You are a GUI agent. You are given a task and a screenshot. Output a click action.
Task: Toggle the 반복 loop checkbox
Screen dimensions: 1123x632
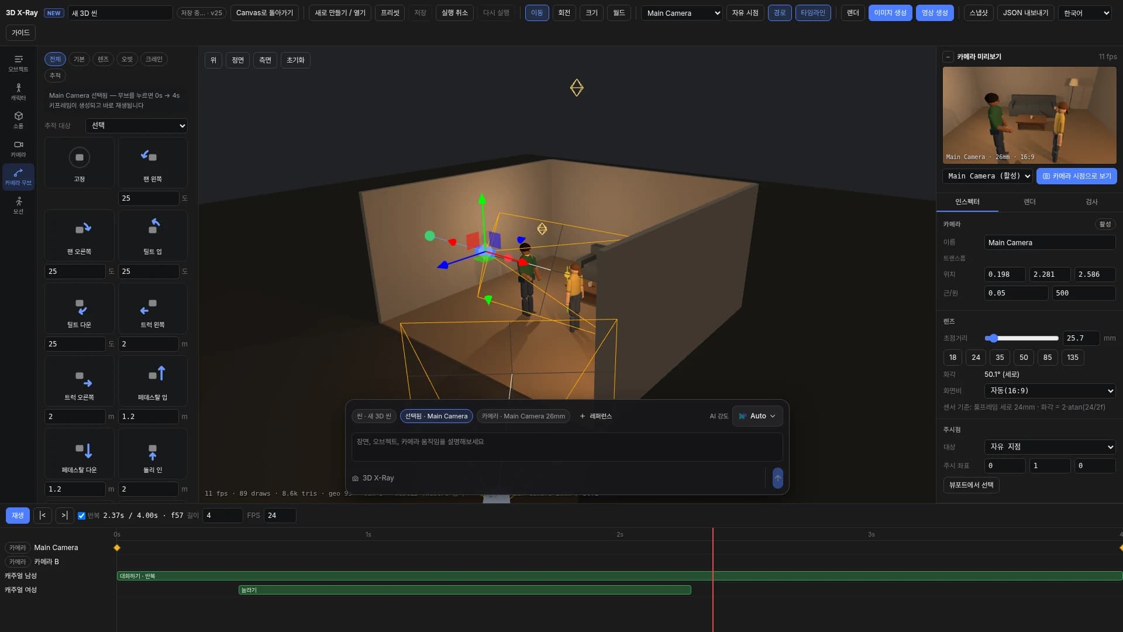click(x=81, y=516)
